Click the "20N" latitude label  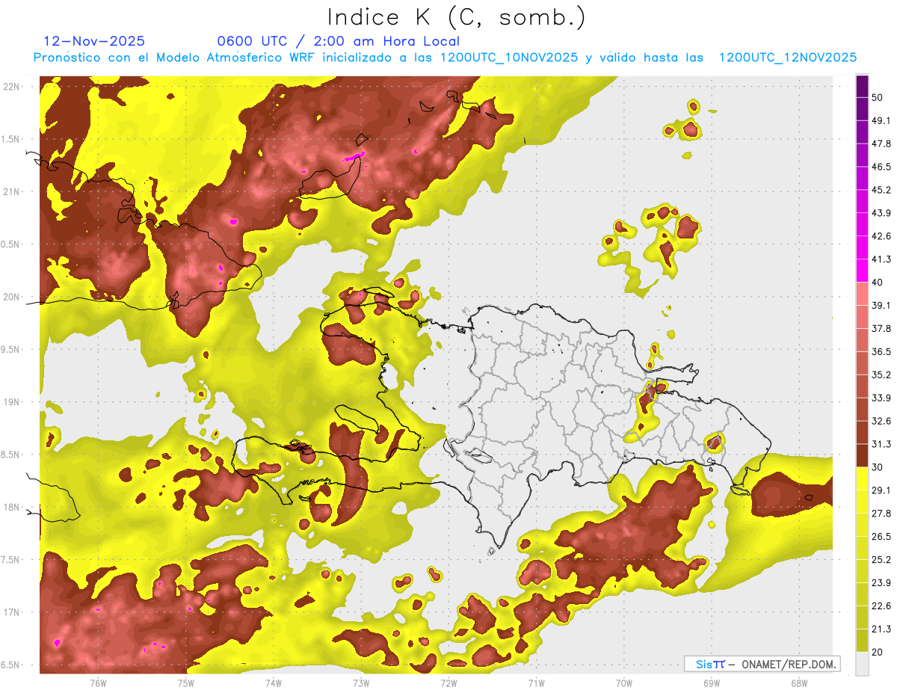click(x=10, y=297)
